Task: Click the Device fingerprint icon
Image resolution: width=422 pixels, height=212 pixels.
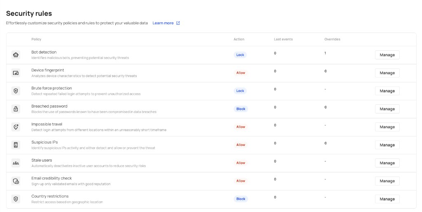Action: [x=16, y=73]
